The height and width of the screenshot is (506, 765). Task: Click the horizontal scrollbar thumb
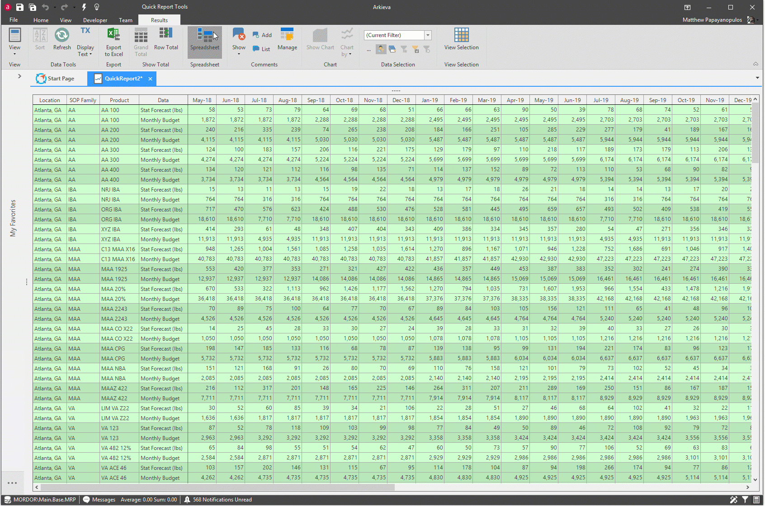coord(217,487)
